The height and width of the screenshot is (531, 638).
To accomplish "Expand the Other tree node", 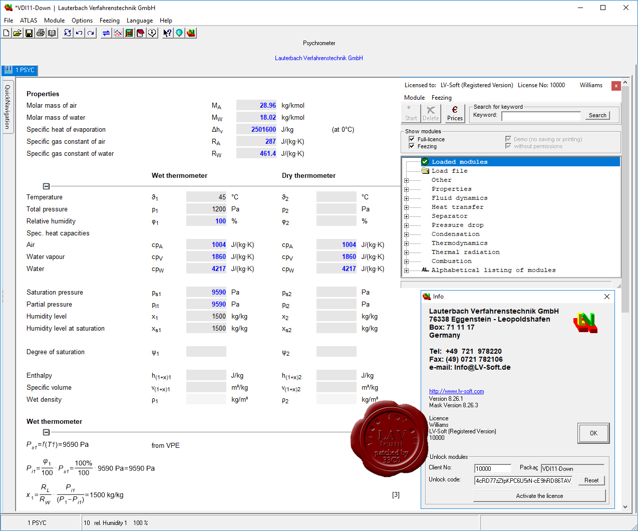I will (406, 180).
